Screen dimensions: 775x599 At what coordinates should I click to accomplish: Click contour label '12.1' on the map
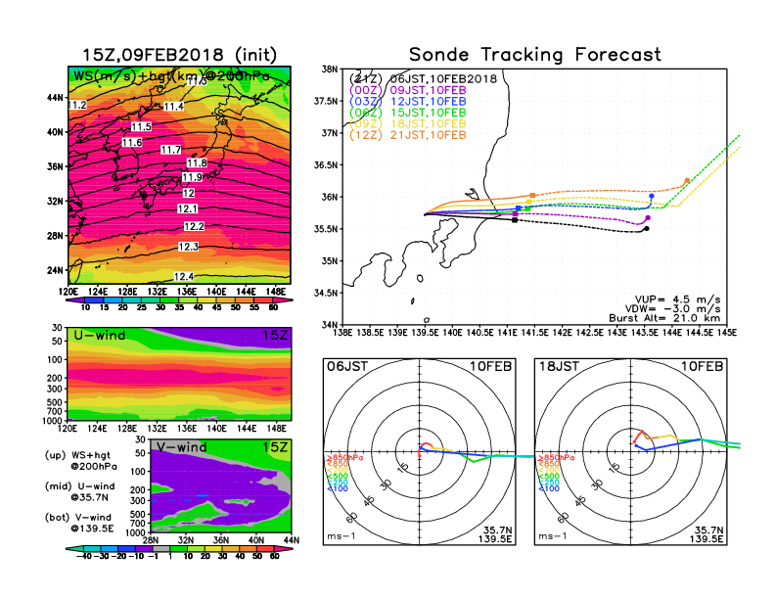tap(187, 209)
